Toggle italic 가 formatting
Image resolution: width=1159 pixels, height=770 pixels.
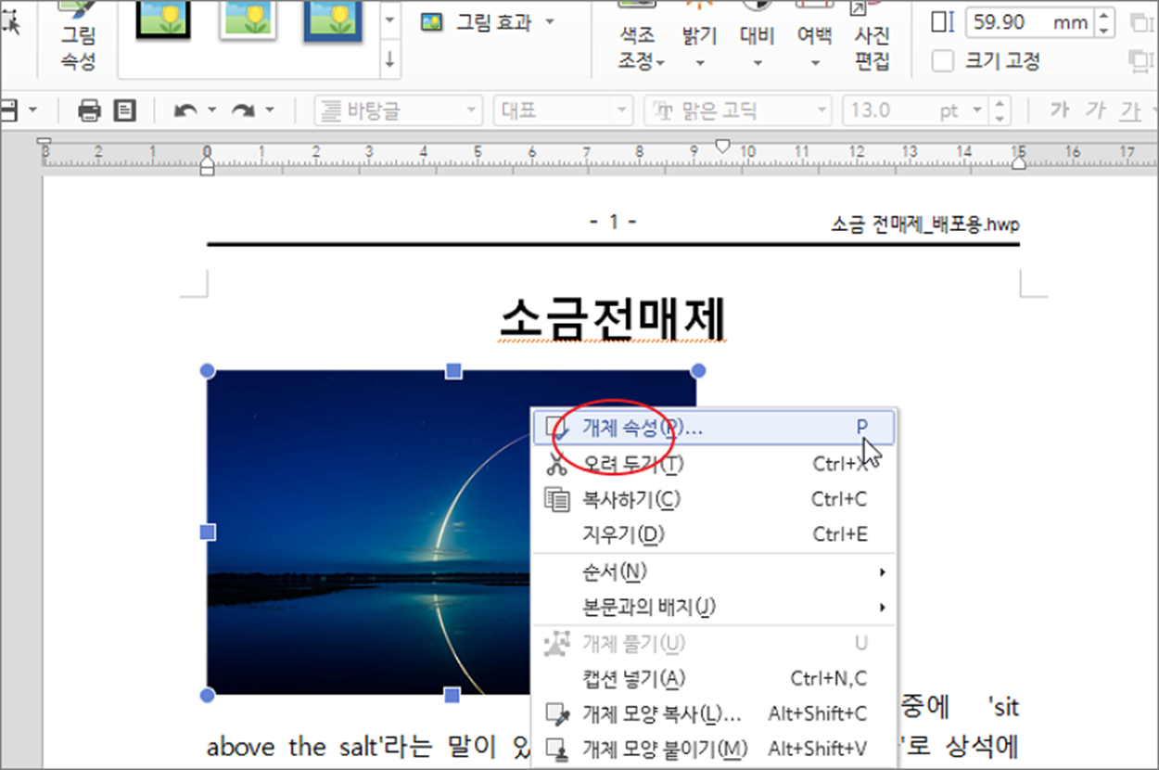[1094, 111]
